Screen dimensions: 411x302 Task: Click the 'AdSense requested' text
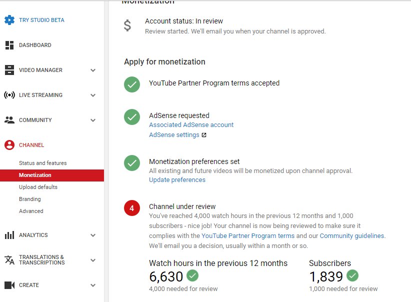179,115
